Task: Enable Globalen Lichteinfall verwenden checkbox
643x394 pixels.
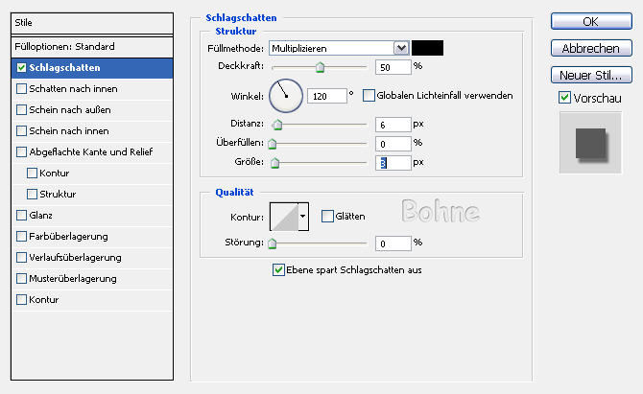Action: [x=369, y=96]
